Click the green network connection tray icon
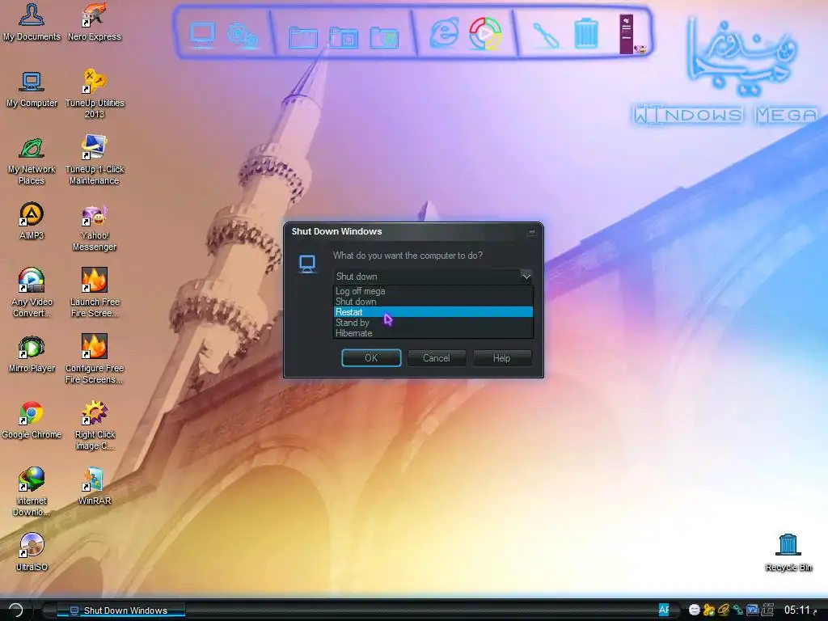The width and height of the screenshot is (828, 621). tap(737, 610)
